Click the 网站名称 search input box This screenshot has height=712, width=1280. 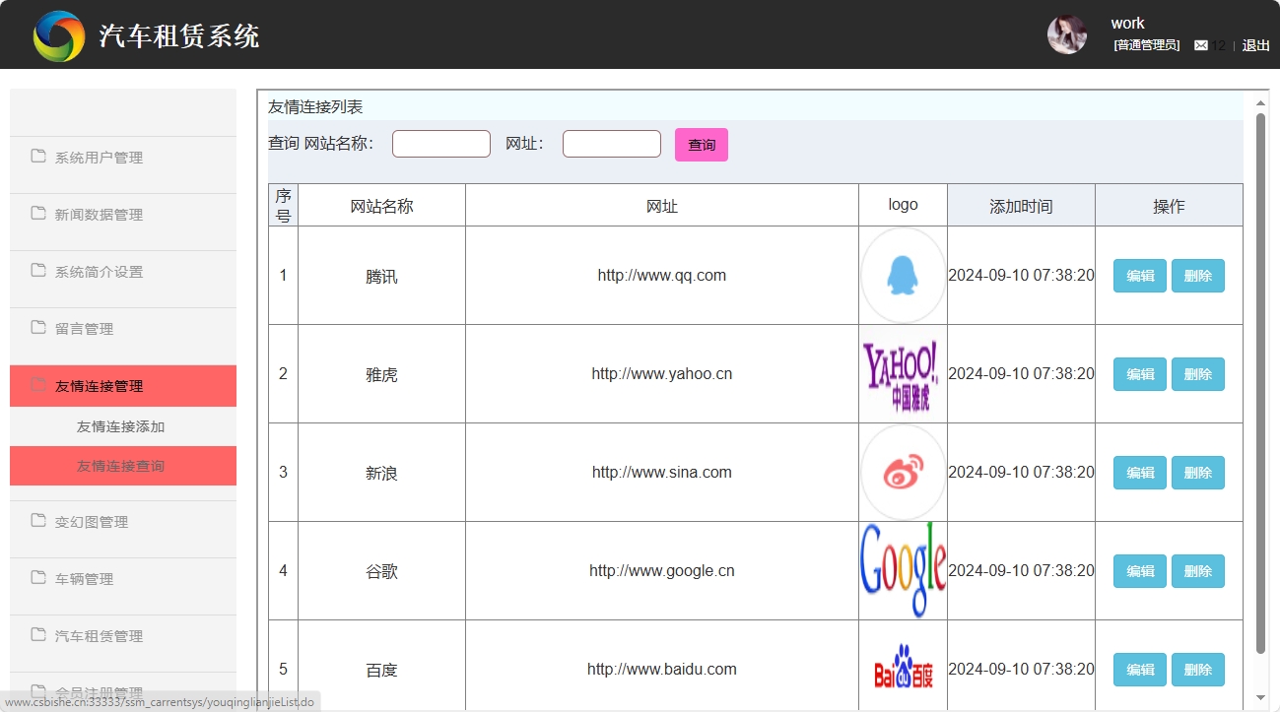(x=440, y=143)
